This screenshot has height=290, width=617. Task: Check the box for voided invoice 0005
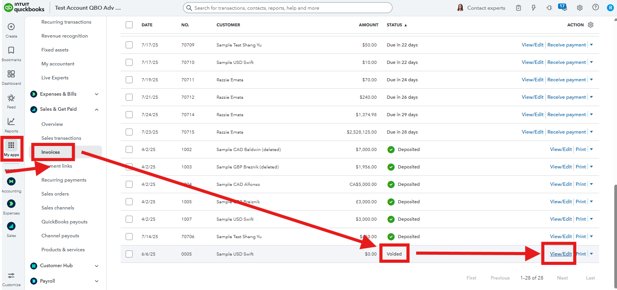129,254
